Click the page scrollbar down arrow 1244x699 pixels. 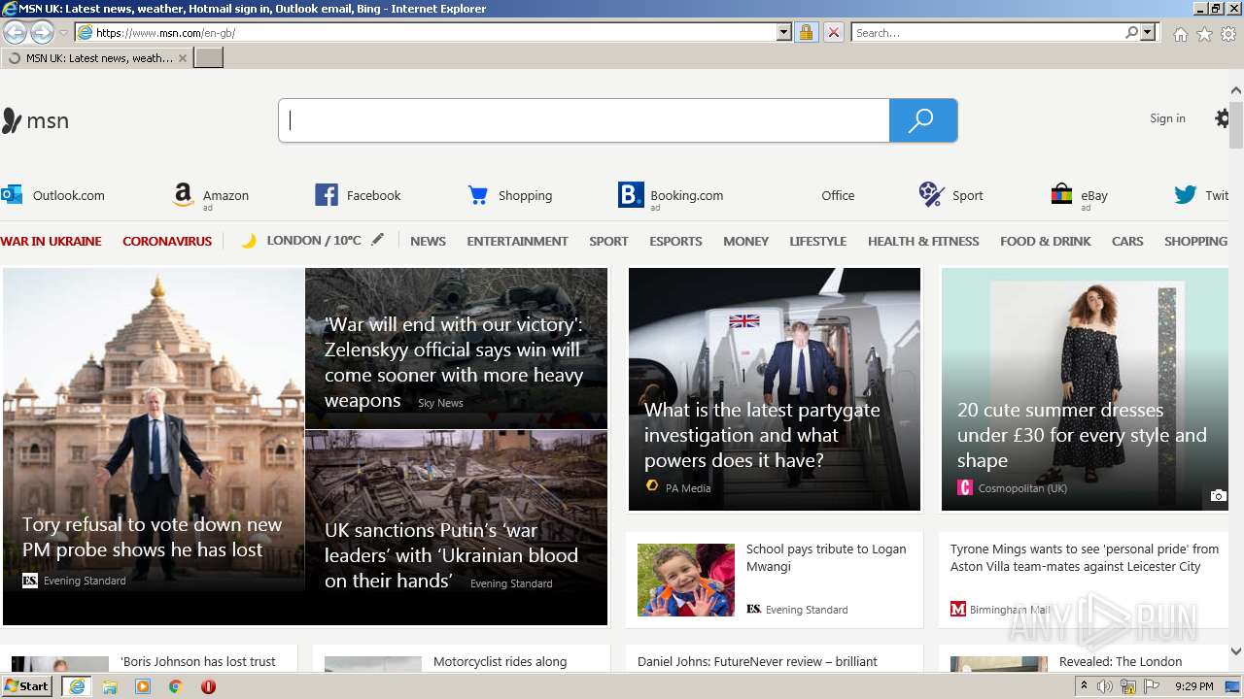1235,651
